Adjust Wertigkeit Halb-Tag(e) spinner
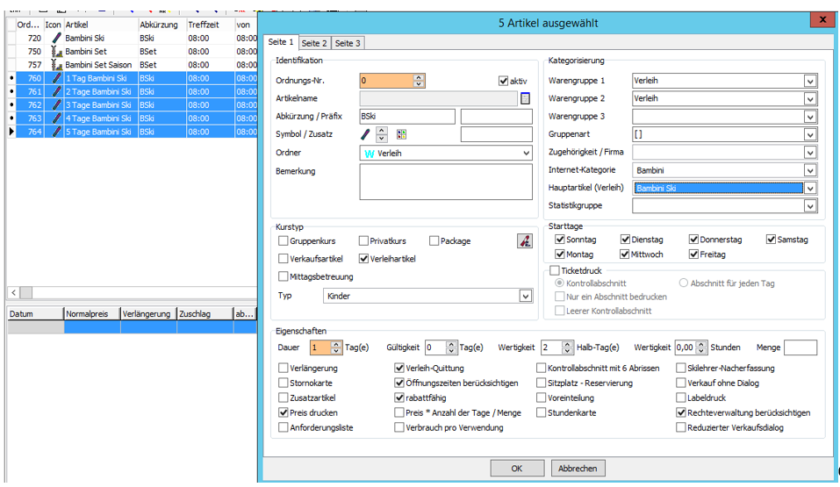840x487 pixels. click(567, 347)
